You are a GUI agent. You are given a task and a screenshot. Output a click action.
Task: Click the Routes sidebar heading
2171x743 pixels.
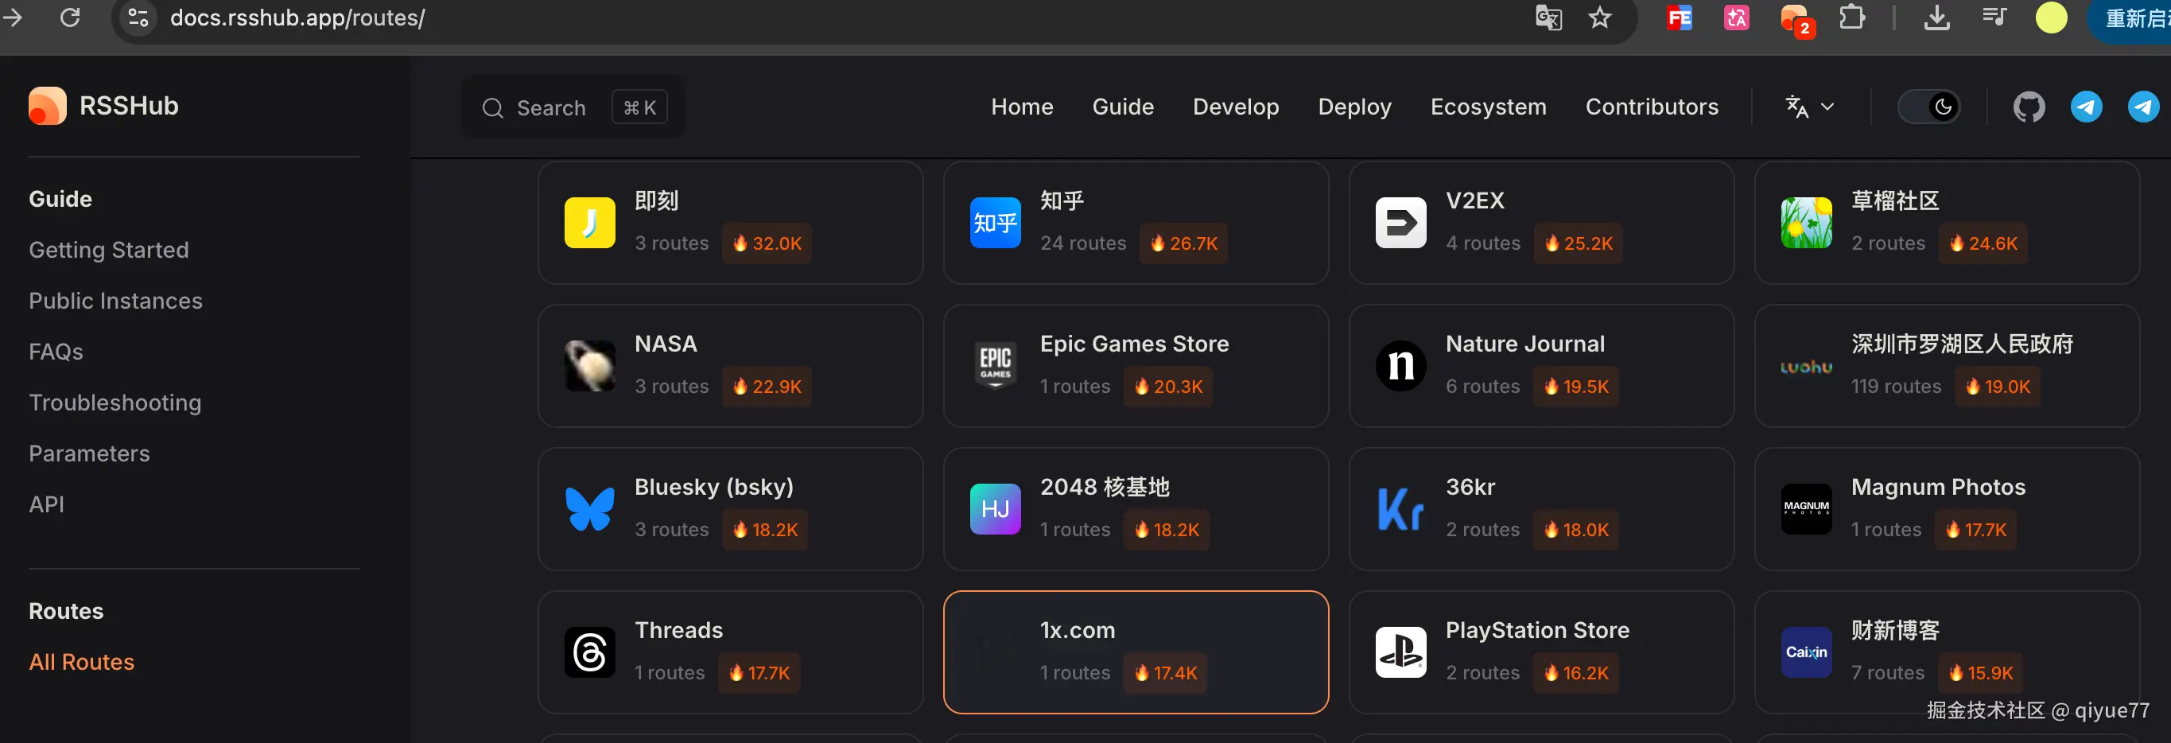(x=66, y=612)
